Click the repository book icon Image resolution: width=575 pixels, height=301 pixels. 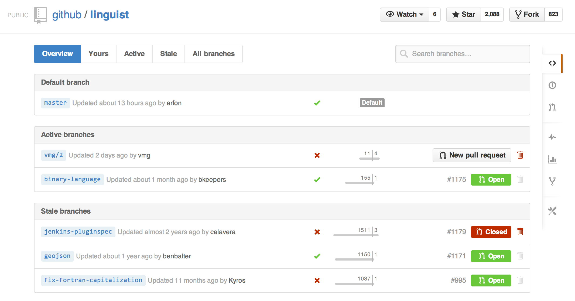click(x=40, y=15)
